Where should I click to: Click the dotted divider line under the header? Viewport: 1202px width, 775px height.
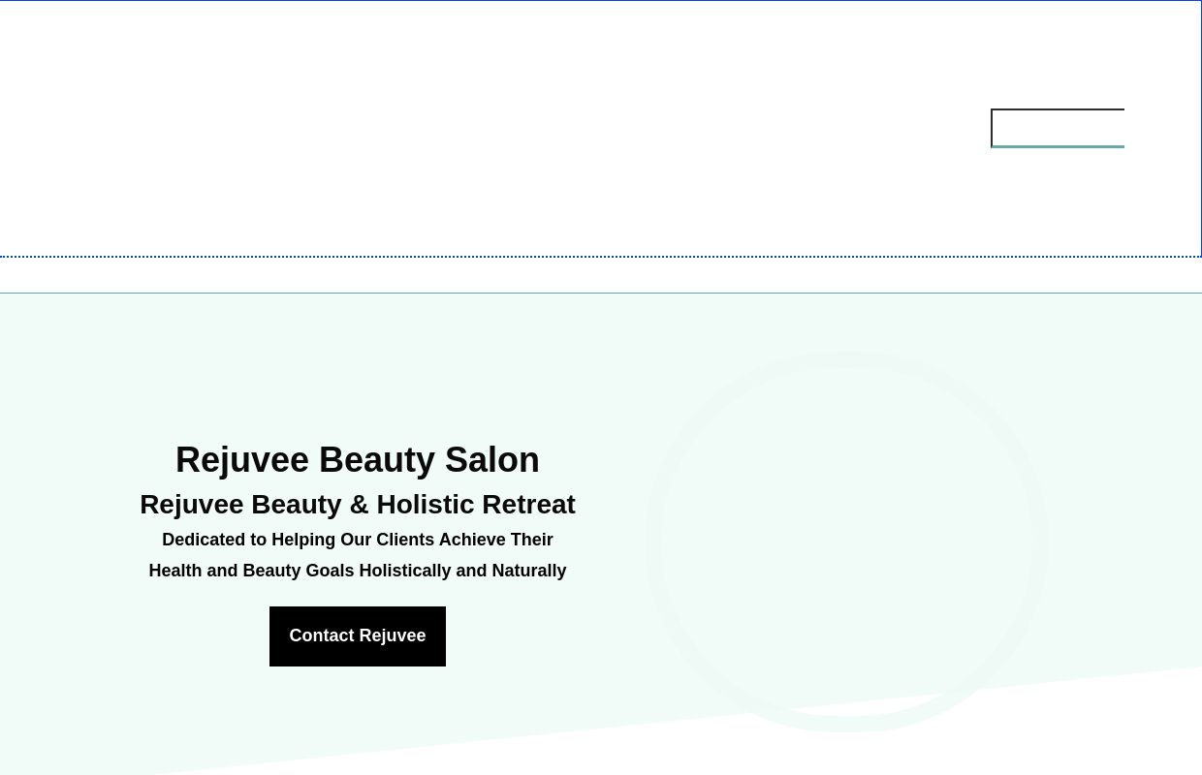[x=601, y=256]
